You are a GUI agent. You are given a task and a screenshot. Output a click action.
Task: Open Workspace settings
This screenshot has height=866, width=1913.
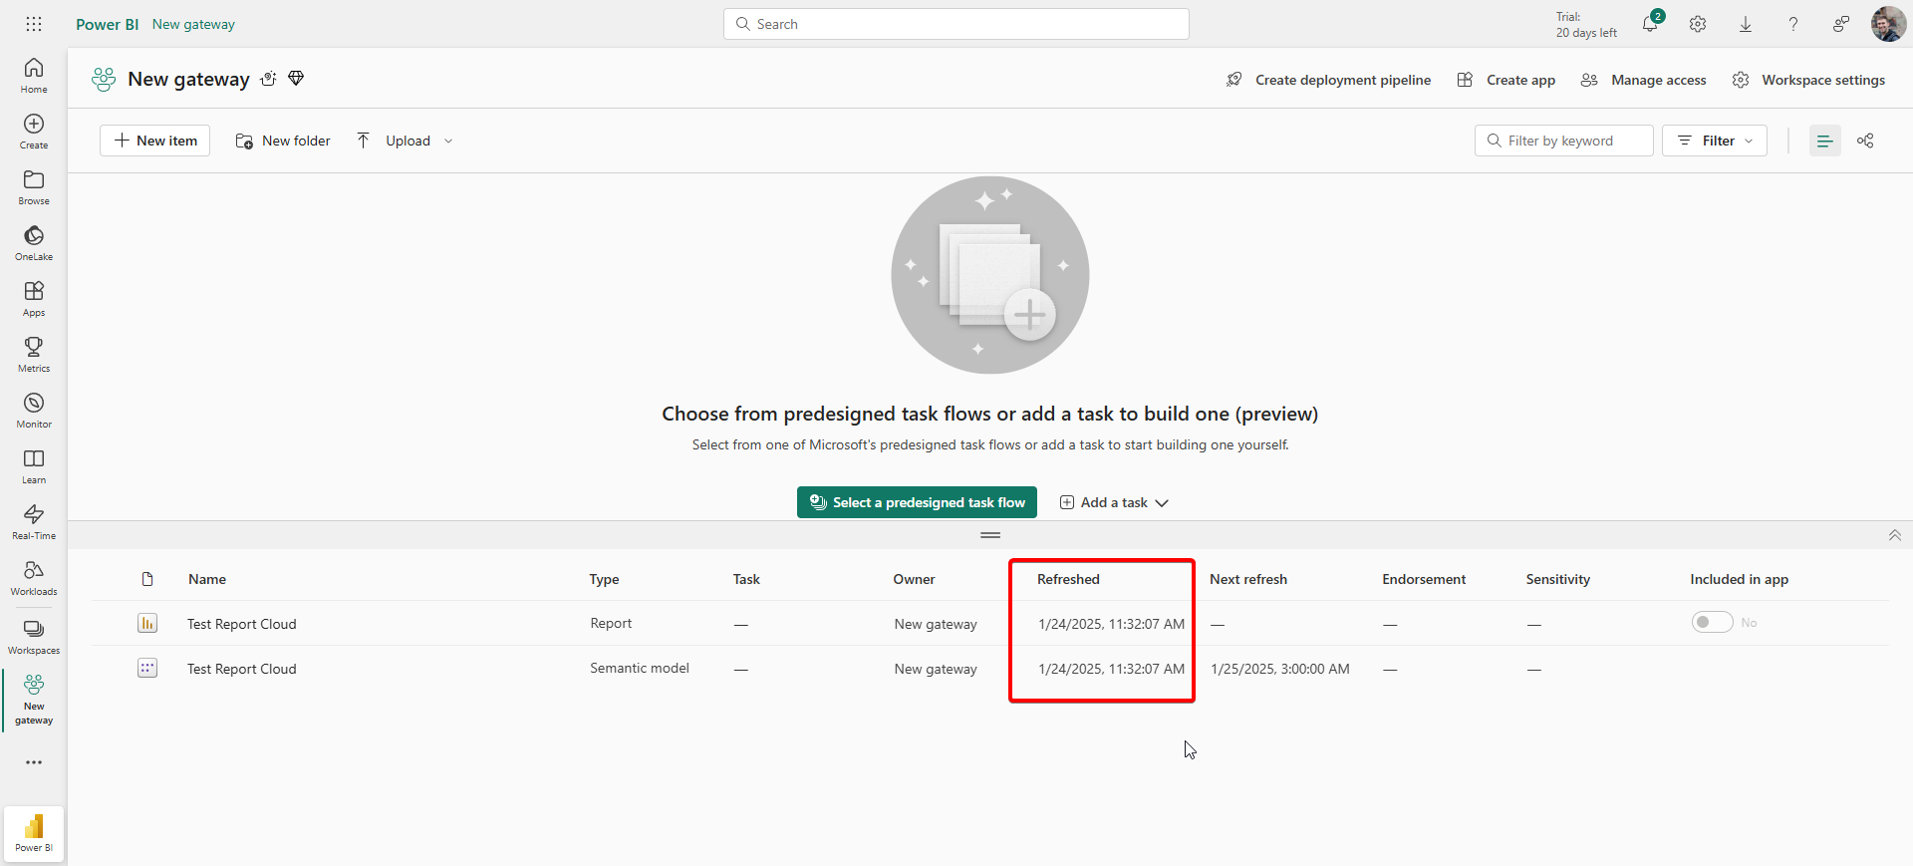(1808, 80)
